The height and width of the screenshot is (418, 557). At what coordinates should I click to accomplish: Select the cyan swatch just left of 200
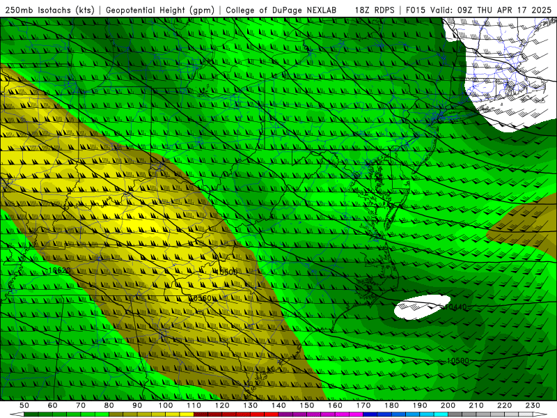click(x=441, y=415)
